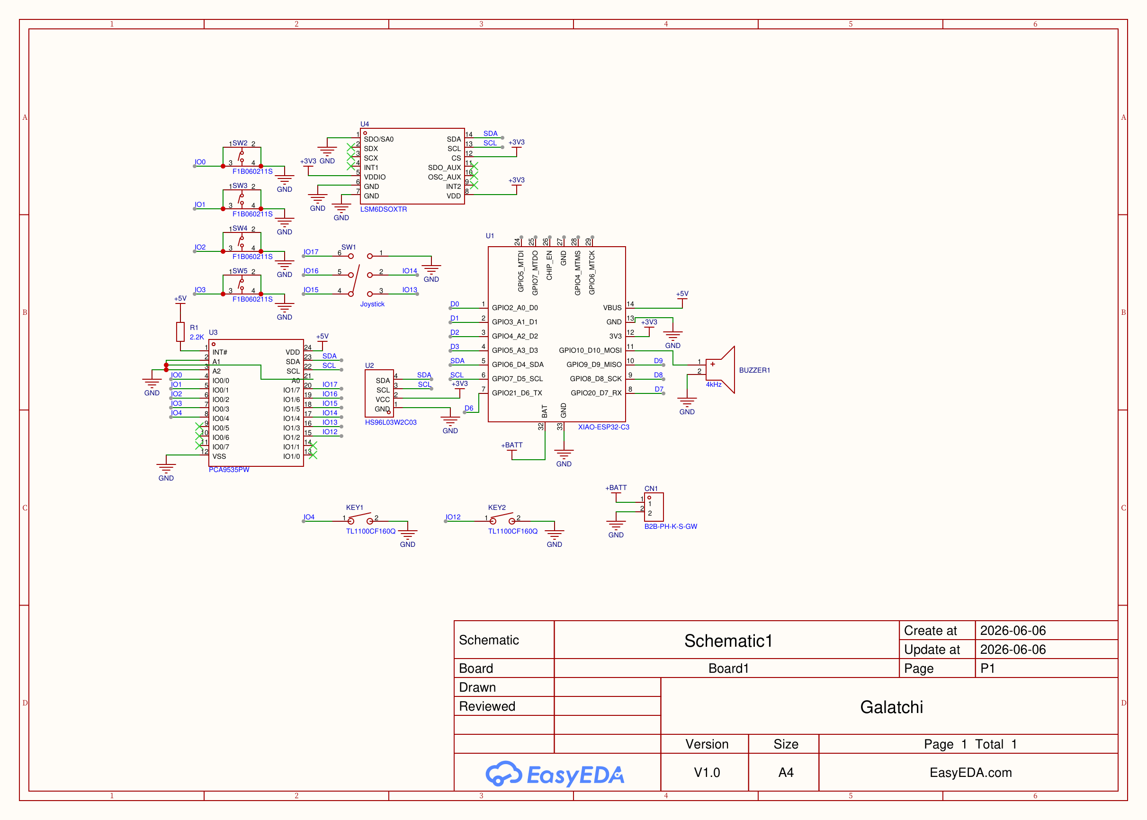Click the XIAO-ESP32-C3 part label
This screenshot has height=820, width=1147.
603,427
